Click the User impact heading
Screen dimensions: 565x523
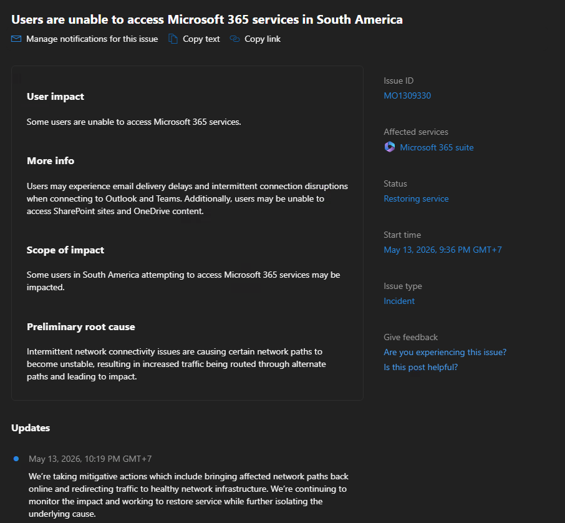pos(55,97)
